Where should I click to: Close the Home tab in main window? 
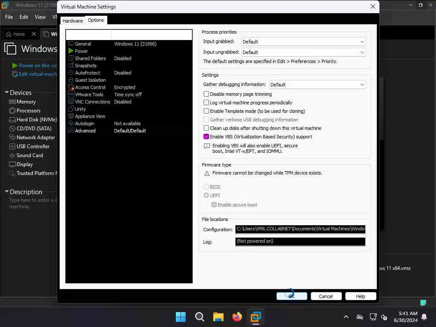click(x=34, y=34)
